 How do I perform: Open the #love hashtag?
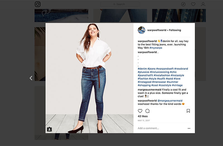point(177,79)
